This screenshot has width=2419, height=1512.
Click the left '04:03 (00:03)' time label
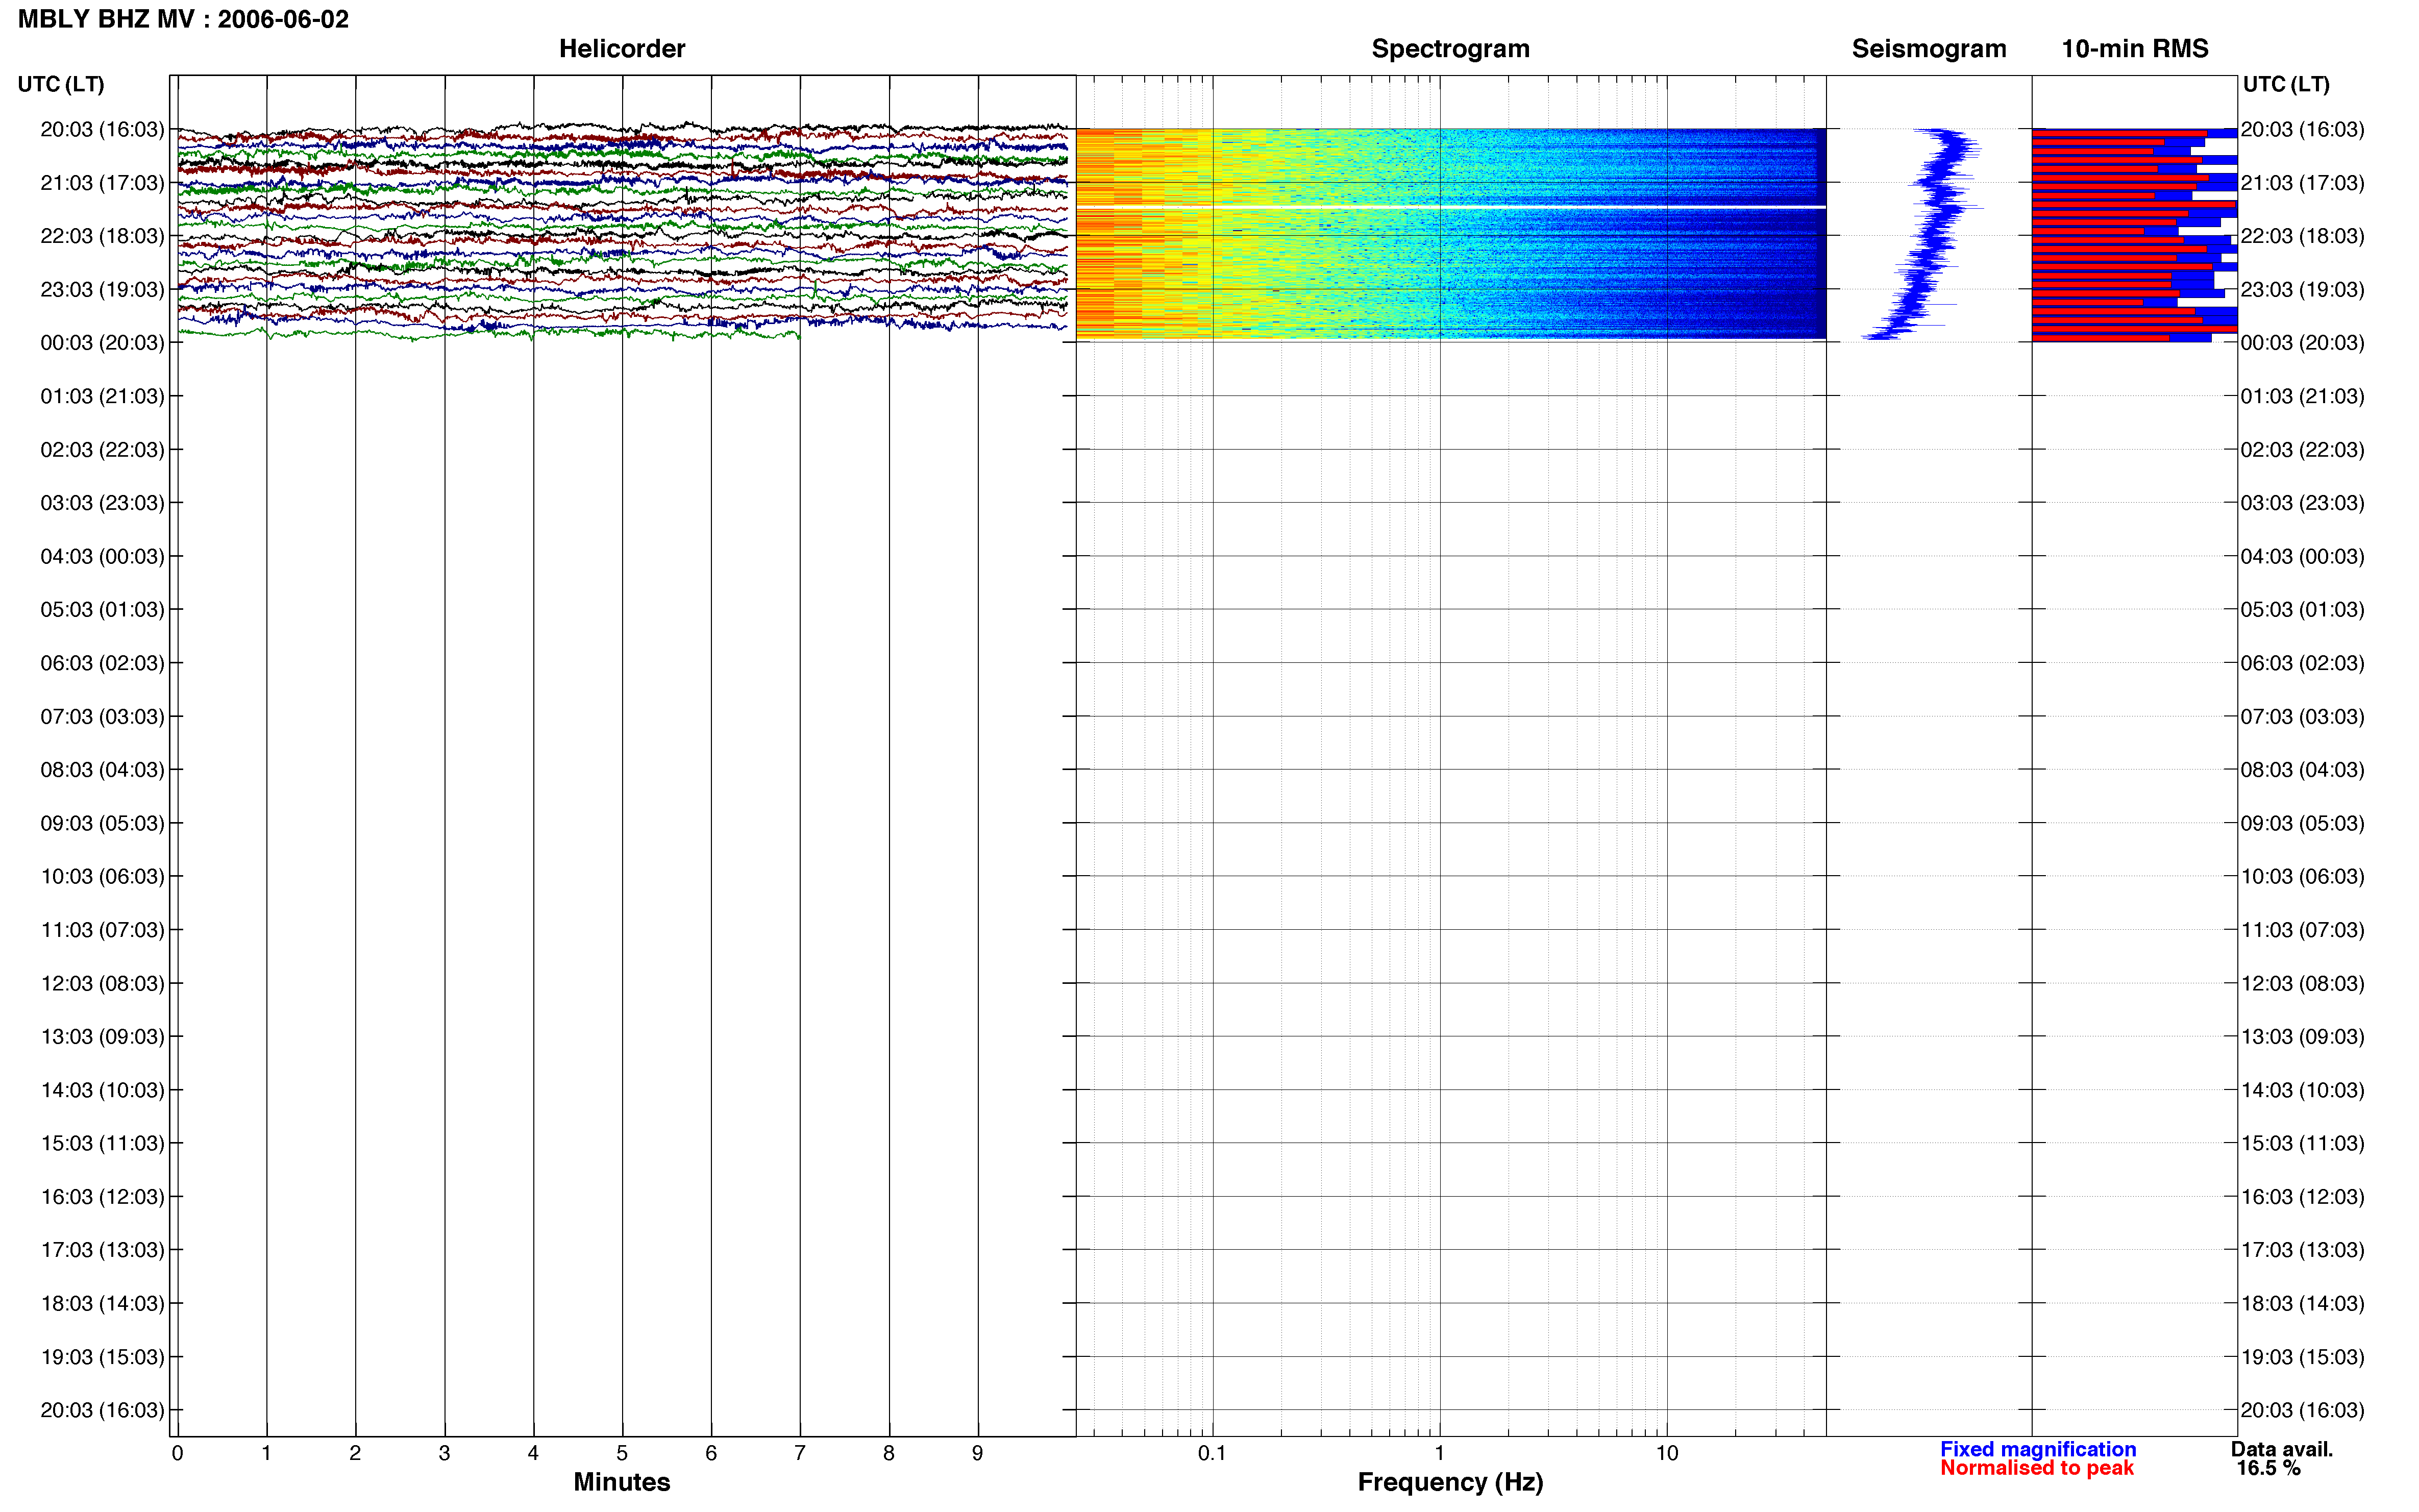tap(102, 556)
